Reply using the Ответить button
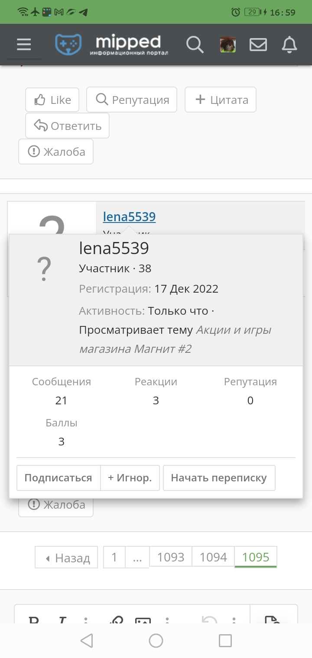 [67, 126]
